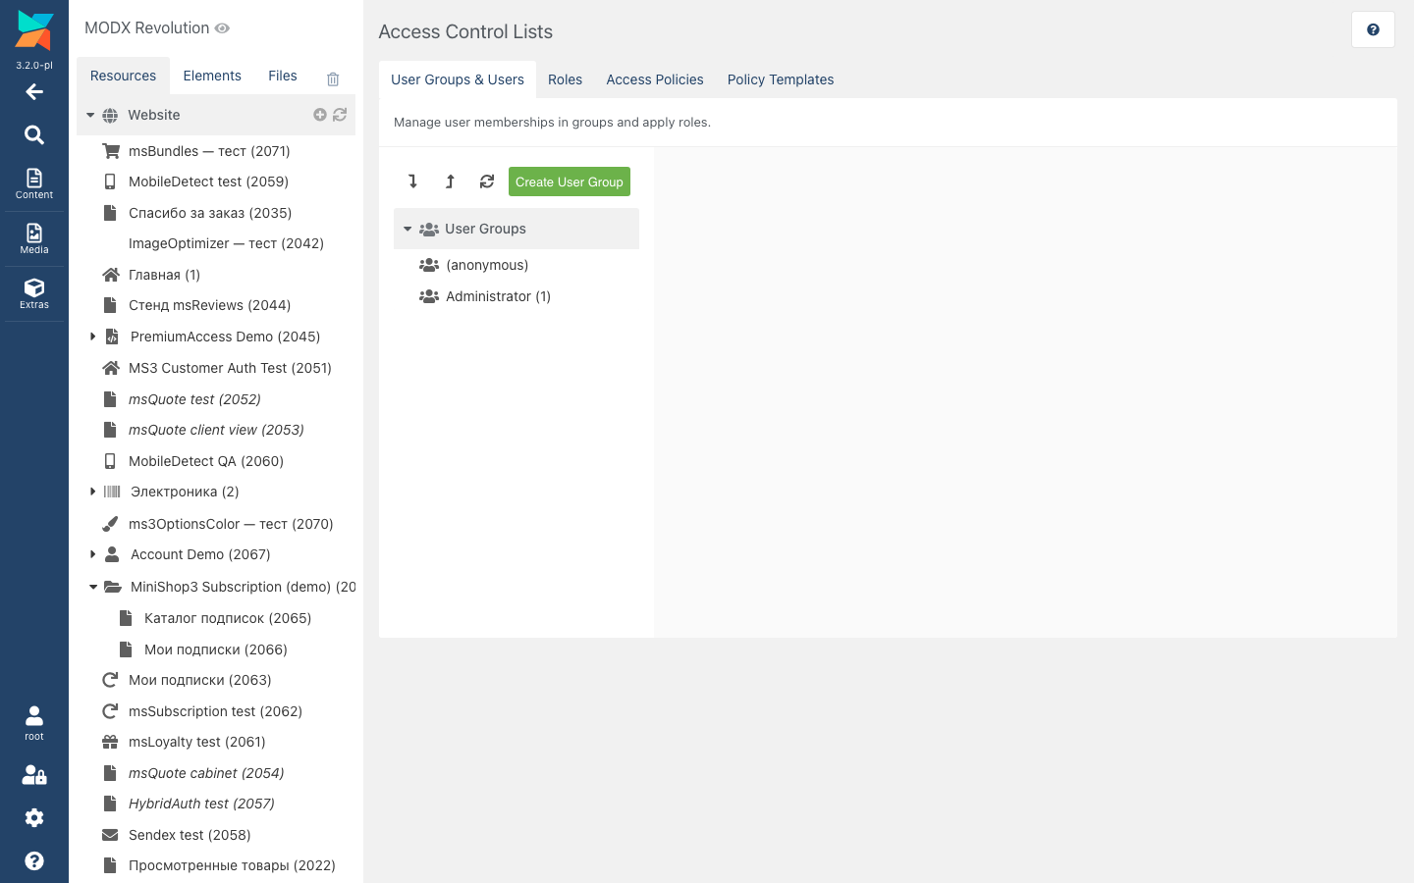Click the mobile icon of MobileDetect test
1414x883 pixels.
(x=110, y=182)
